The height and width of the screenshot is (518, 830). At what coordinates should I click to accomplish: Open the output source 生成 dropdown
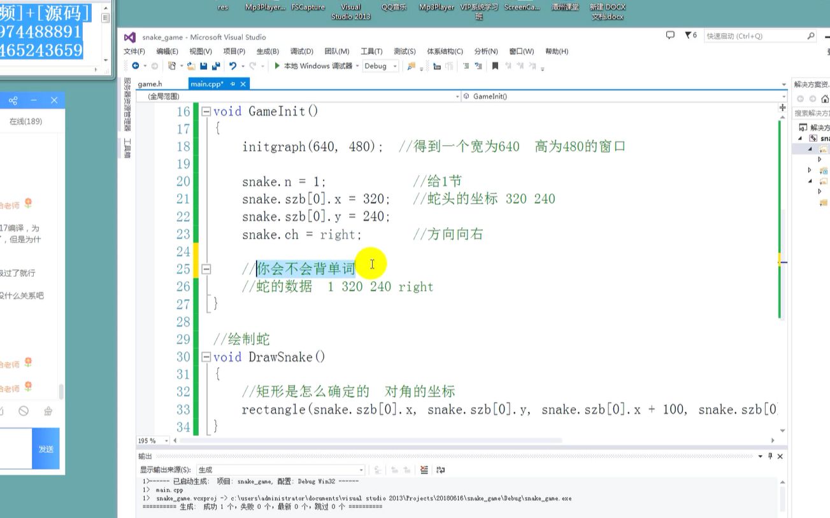coord(281,470)
